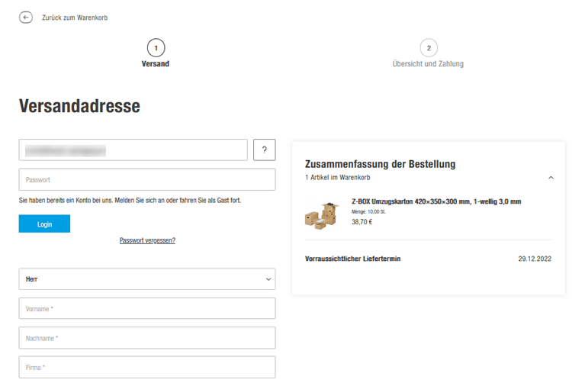This screenshot has height=383, width=585.
Task: Click the blurred email address field
Action: 133,150
